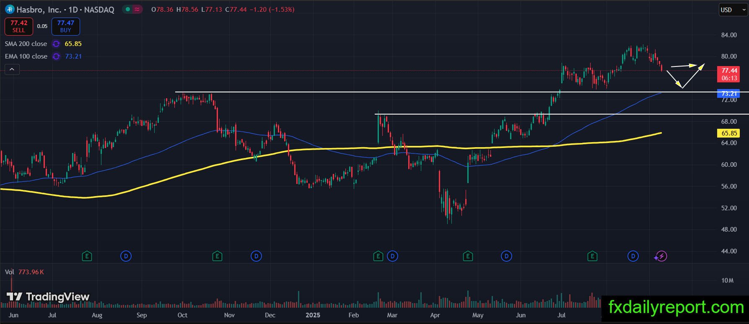Open the earnings E marker for February 2025
Screen dimensions: 749x324
click(x=378, y=256)
